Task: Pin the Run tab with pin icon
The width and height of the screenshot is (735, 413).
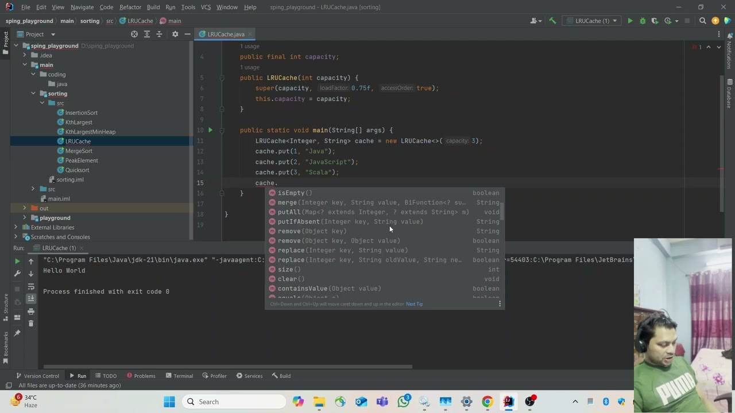Action: pos(17,333)
